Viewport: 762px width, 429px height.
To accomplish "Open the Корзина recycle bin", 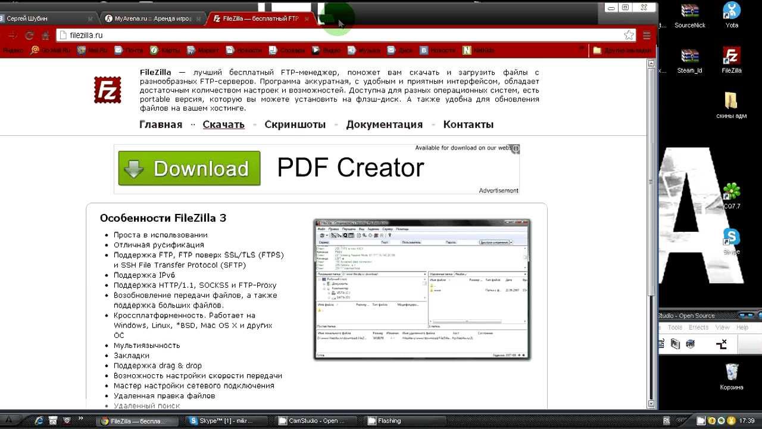I will click(732, 377).
